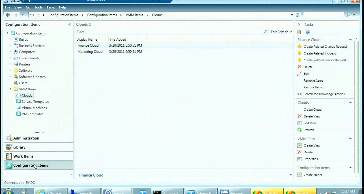Click Create Related Incident star icon
The width and height of the screenshot is (364, 194).
[x=300, y=53]
